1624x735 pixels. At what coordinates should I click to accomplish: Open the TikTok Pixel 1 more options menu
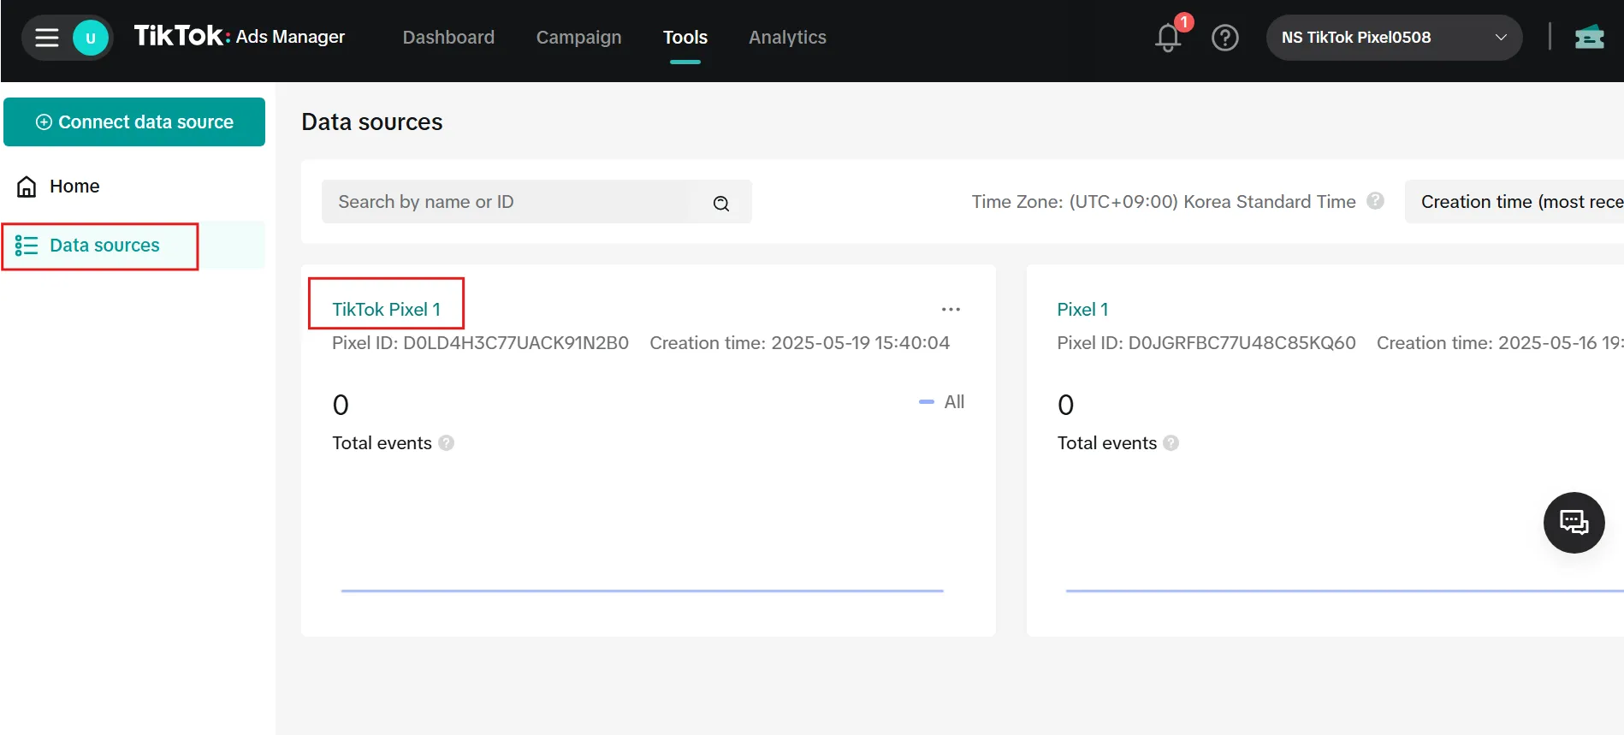(951, 309)
